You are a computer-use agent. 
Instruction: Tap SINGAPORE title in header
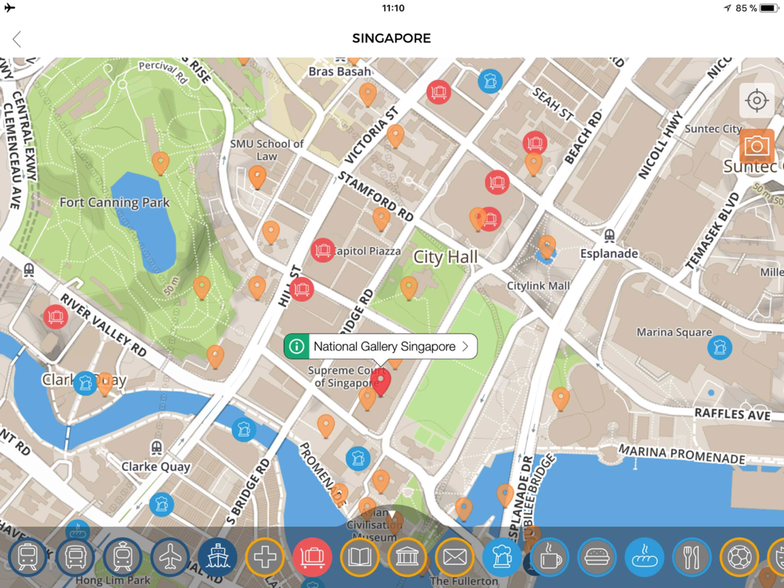pos(391,38)
